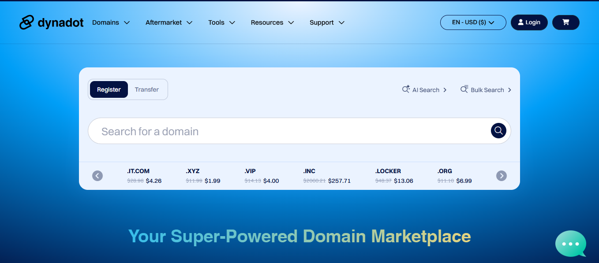599x263 pixels.
Task: Select the .XYZ deal
Action: pyautogui.click(x=203, y=176)
